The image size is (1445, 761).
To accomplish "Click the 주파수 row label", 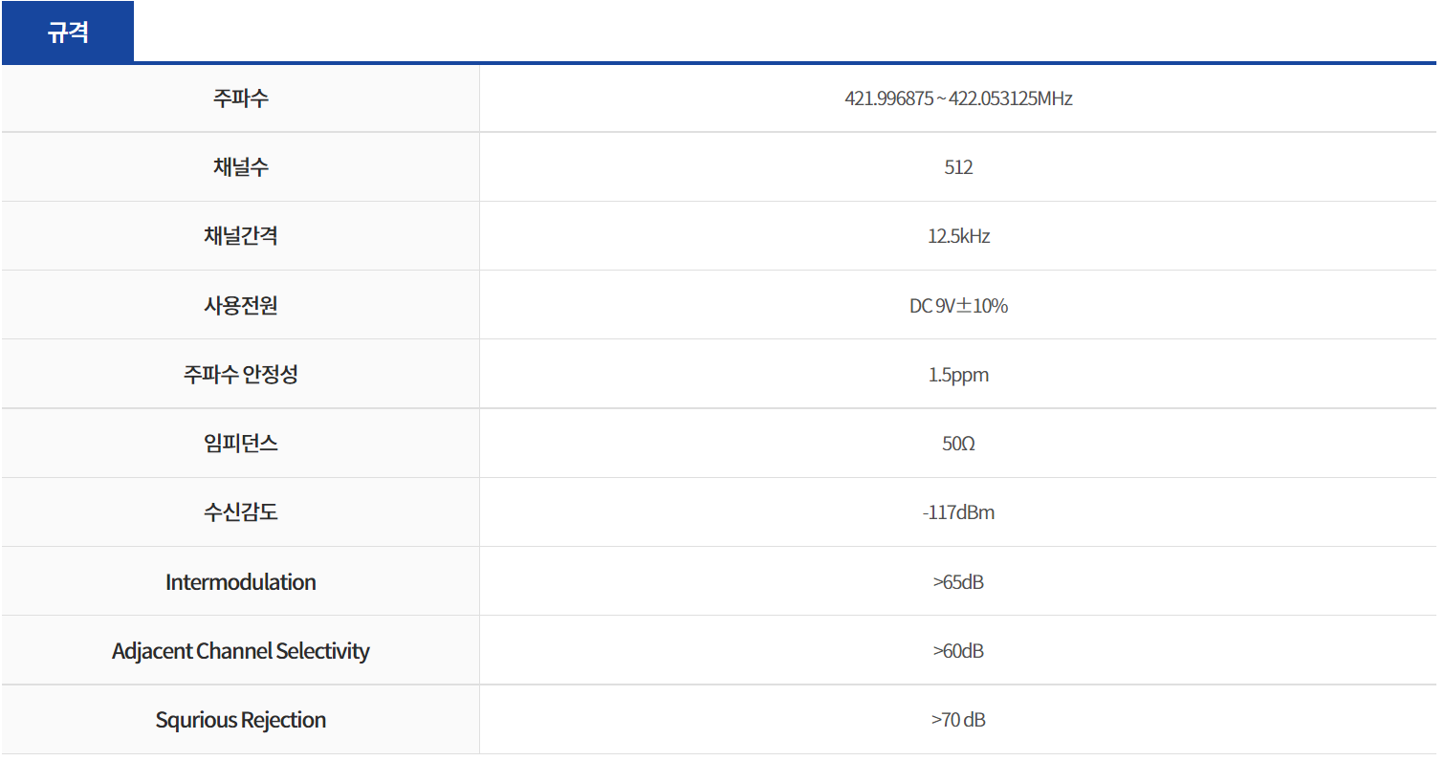I will point(241,98).
